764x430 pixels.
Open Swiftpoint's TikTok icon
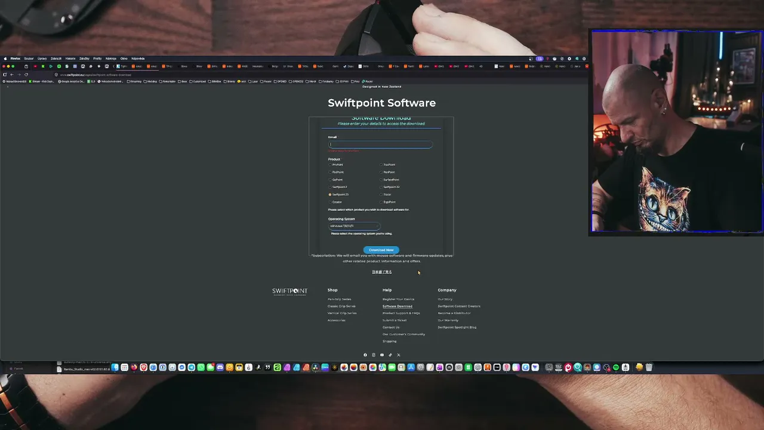click(x=390, y=355)
